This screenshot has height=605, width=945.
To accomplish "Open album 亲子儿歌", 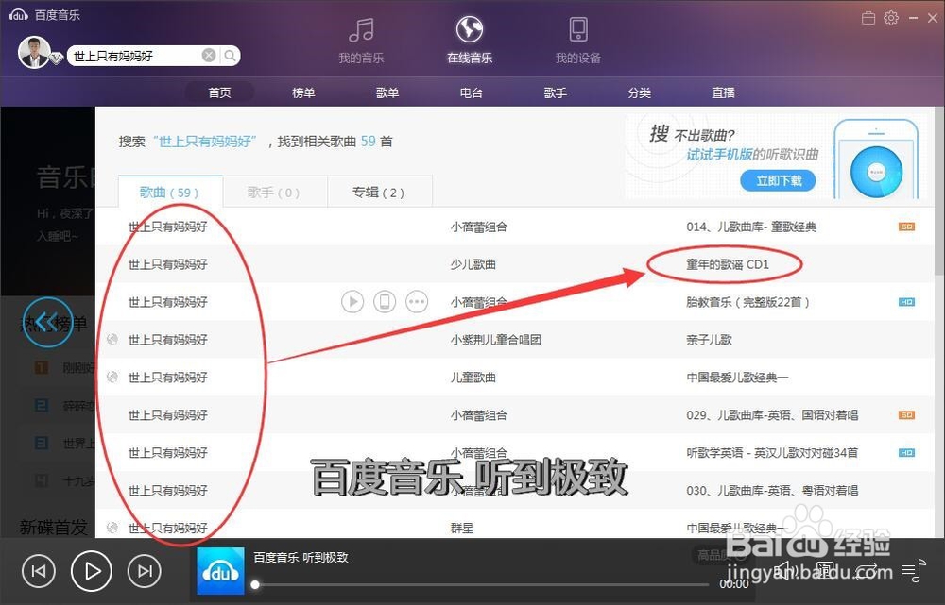I will (709, 340).
